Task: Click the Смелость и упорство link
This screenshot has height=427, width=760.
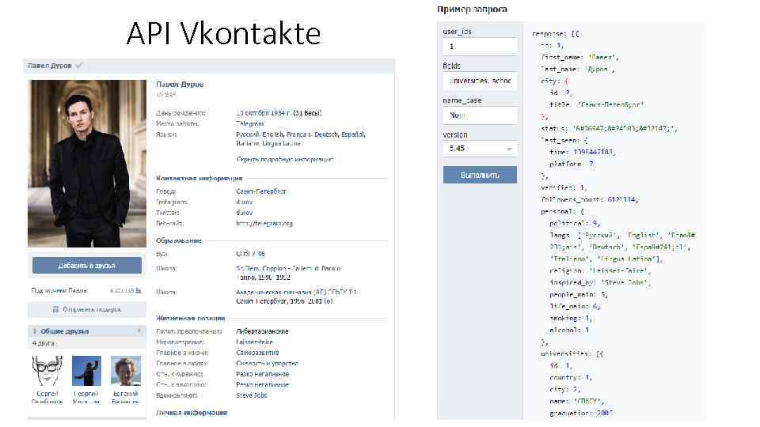Action: click(267, 363)
